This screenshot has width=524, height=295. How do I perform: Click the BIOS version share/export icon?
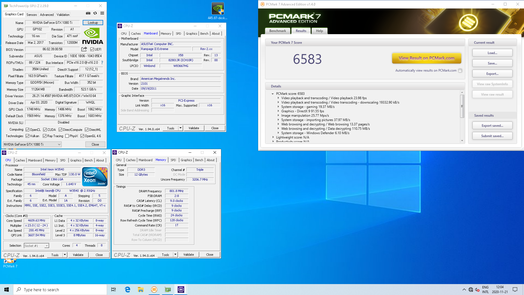coord(84,49)
